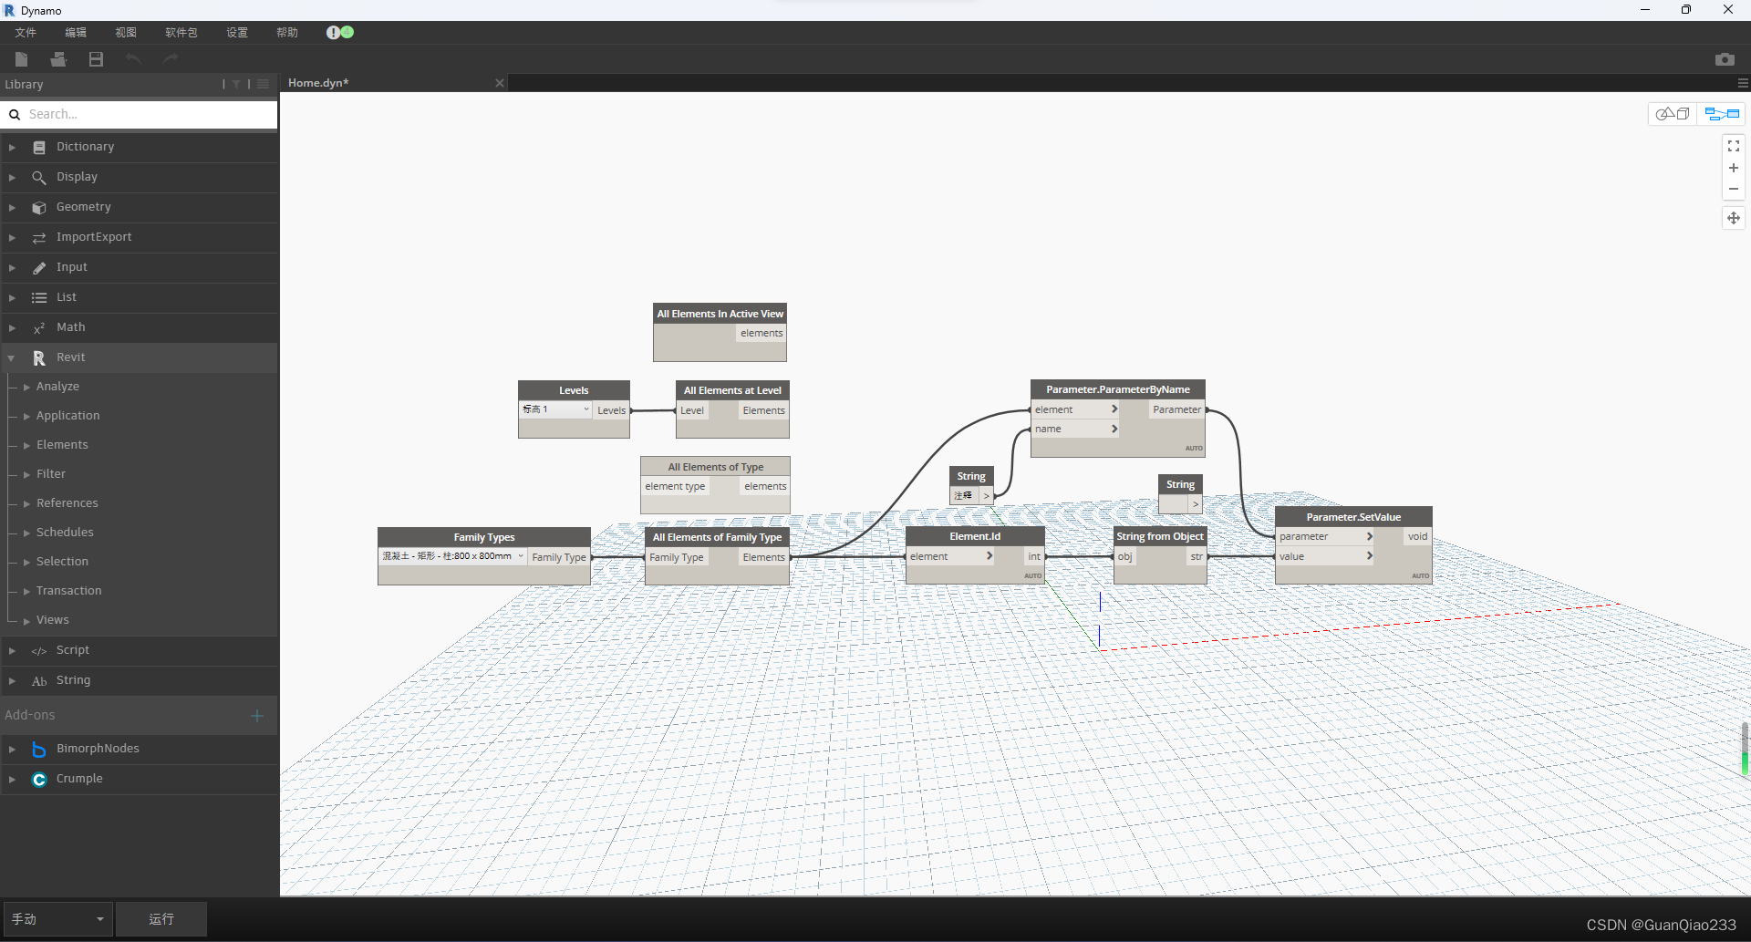Click inside the Library search field

point(137,113)
